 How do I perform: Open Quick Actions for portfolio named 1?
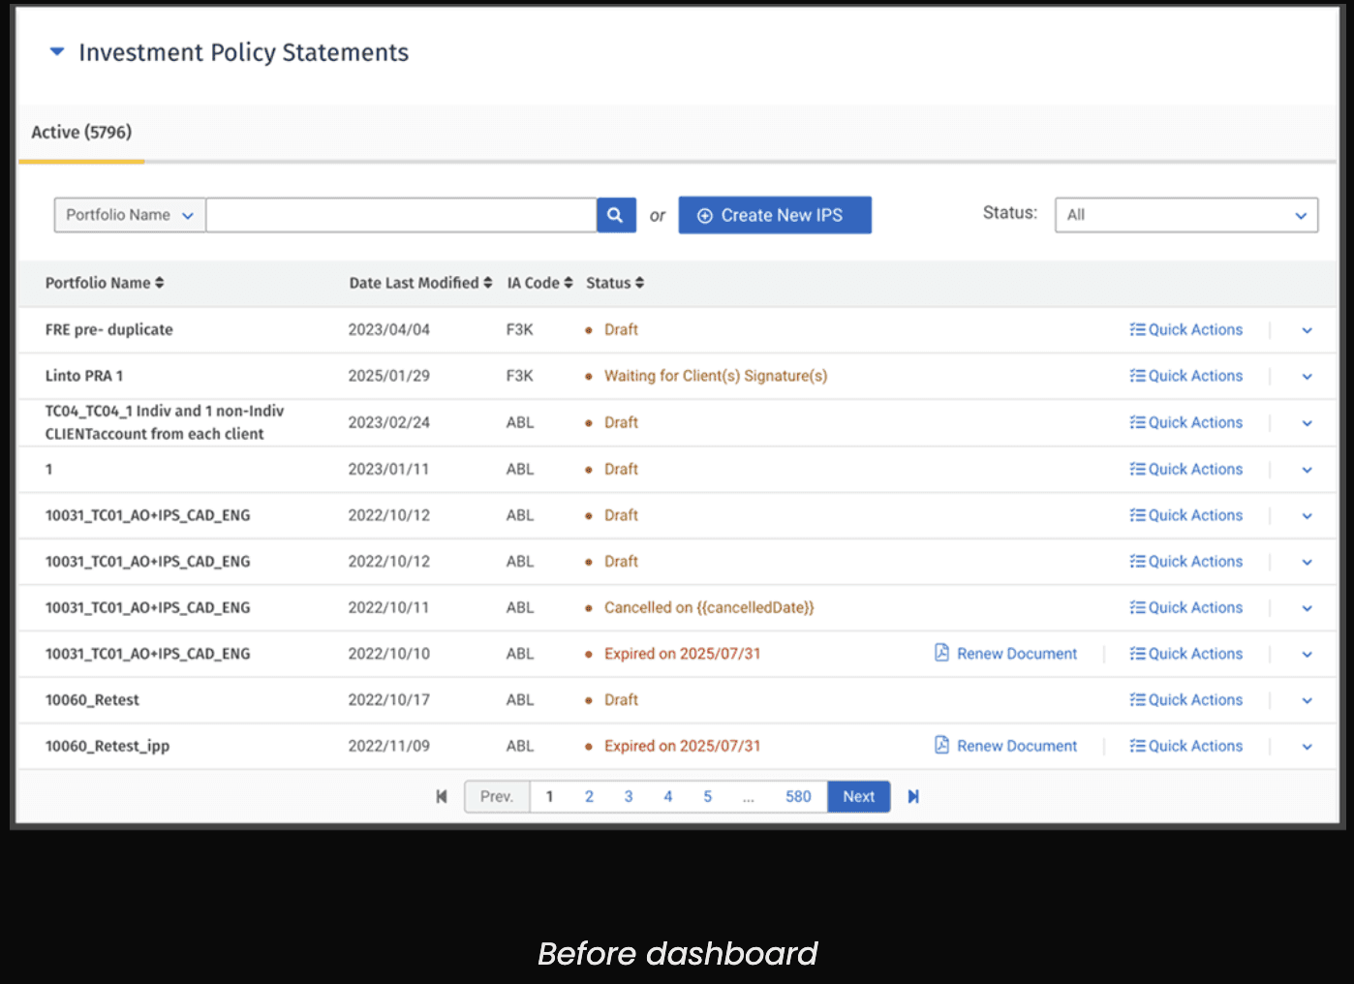[1185, 469]
